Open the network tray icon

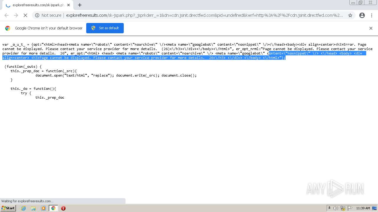343,208
